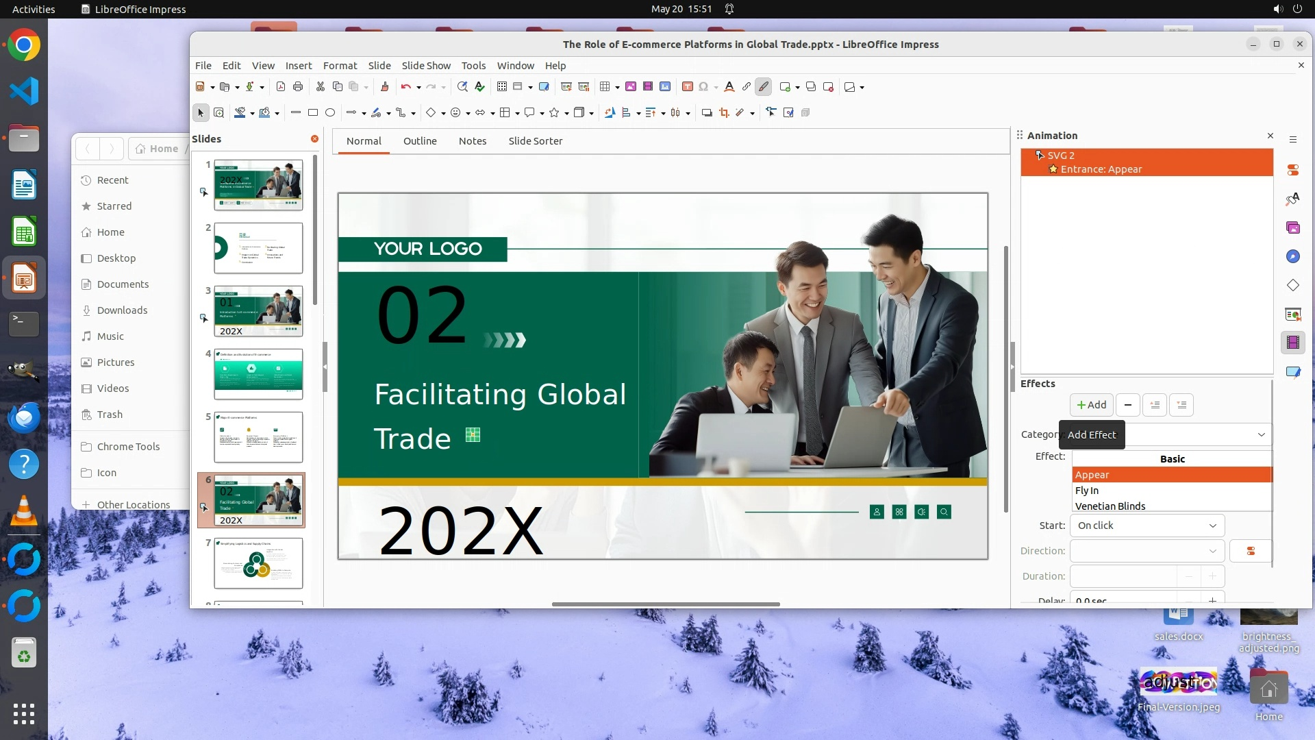The image size is (1315, 740).
Task: Open the effect Category dropdown
Action: [1260, 435]
